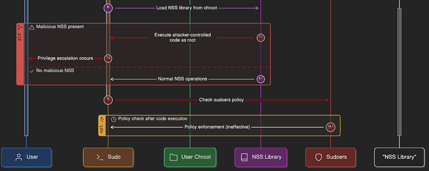Viewport: 429px width, 171px height.
Task: Select the Sudo participant box
Action: click(x=108, y=157)
